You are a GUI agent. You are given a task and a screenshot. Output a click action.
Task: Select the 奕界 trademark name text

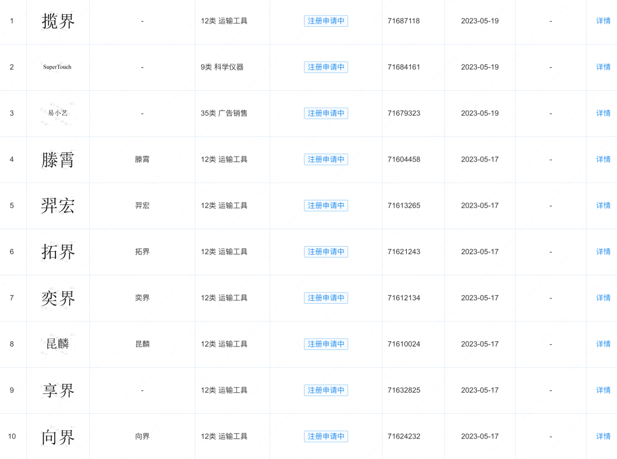tap(142, 298)
